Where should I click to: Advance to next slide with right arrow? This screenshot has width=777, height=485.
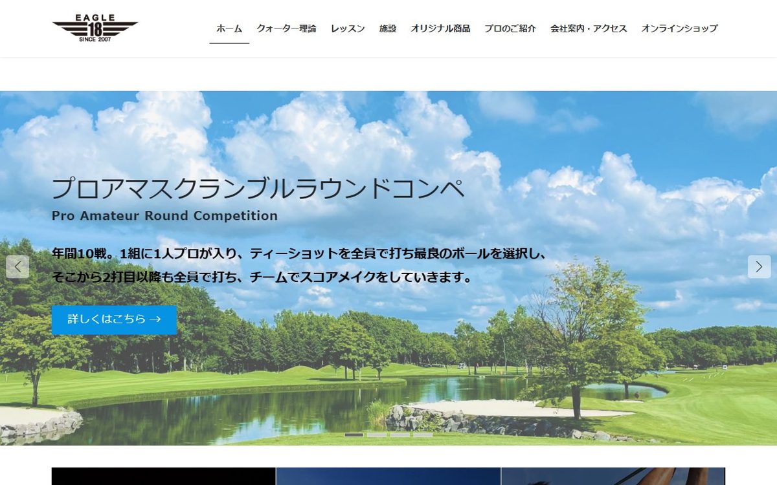[x=760, y=266]
